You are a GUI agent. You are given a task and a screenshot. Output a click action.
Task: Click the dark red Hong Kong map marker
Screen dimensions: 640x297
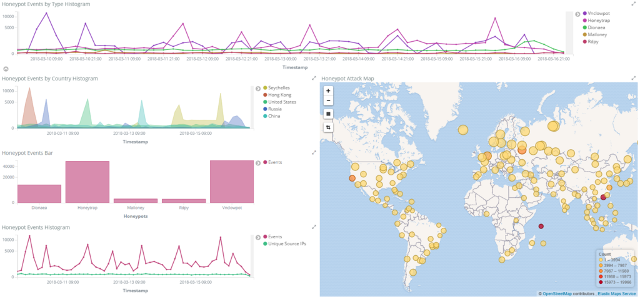click(603, 197)
